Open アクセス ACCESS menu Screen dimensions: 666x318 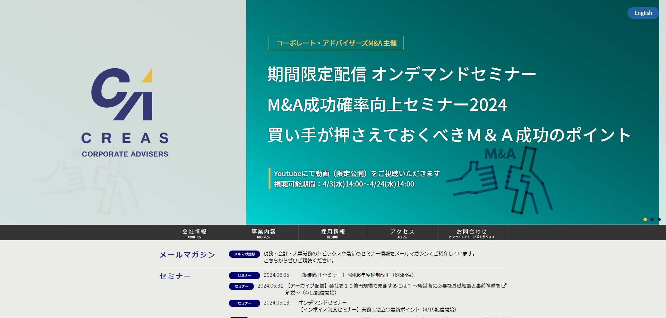click(402, 233)
